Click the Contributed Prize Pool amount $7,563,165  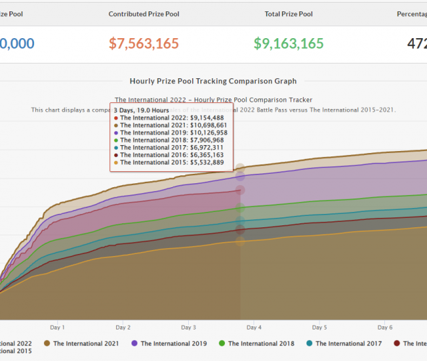click(x=143, y=43)
